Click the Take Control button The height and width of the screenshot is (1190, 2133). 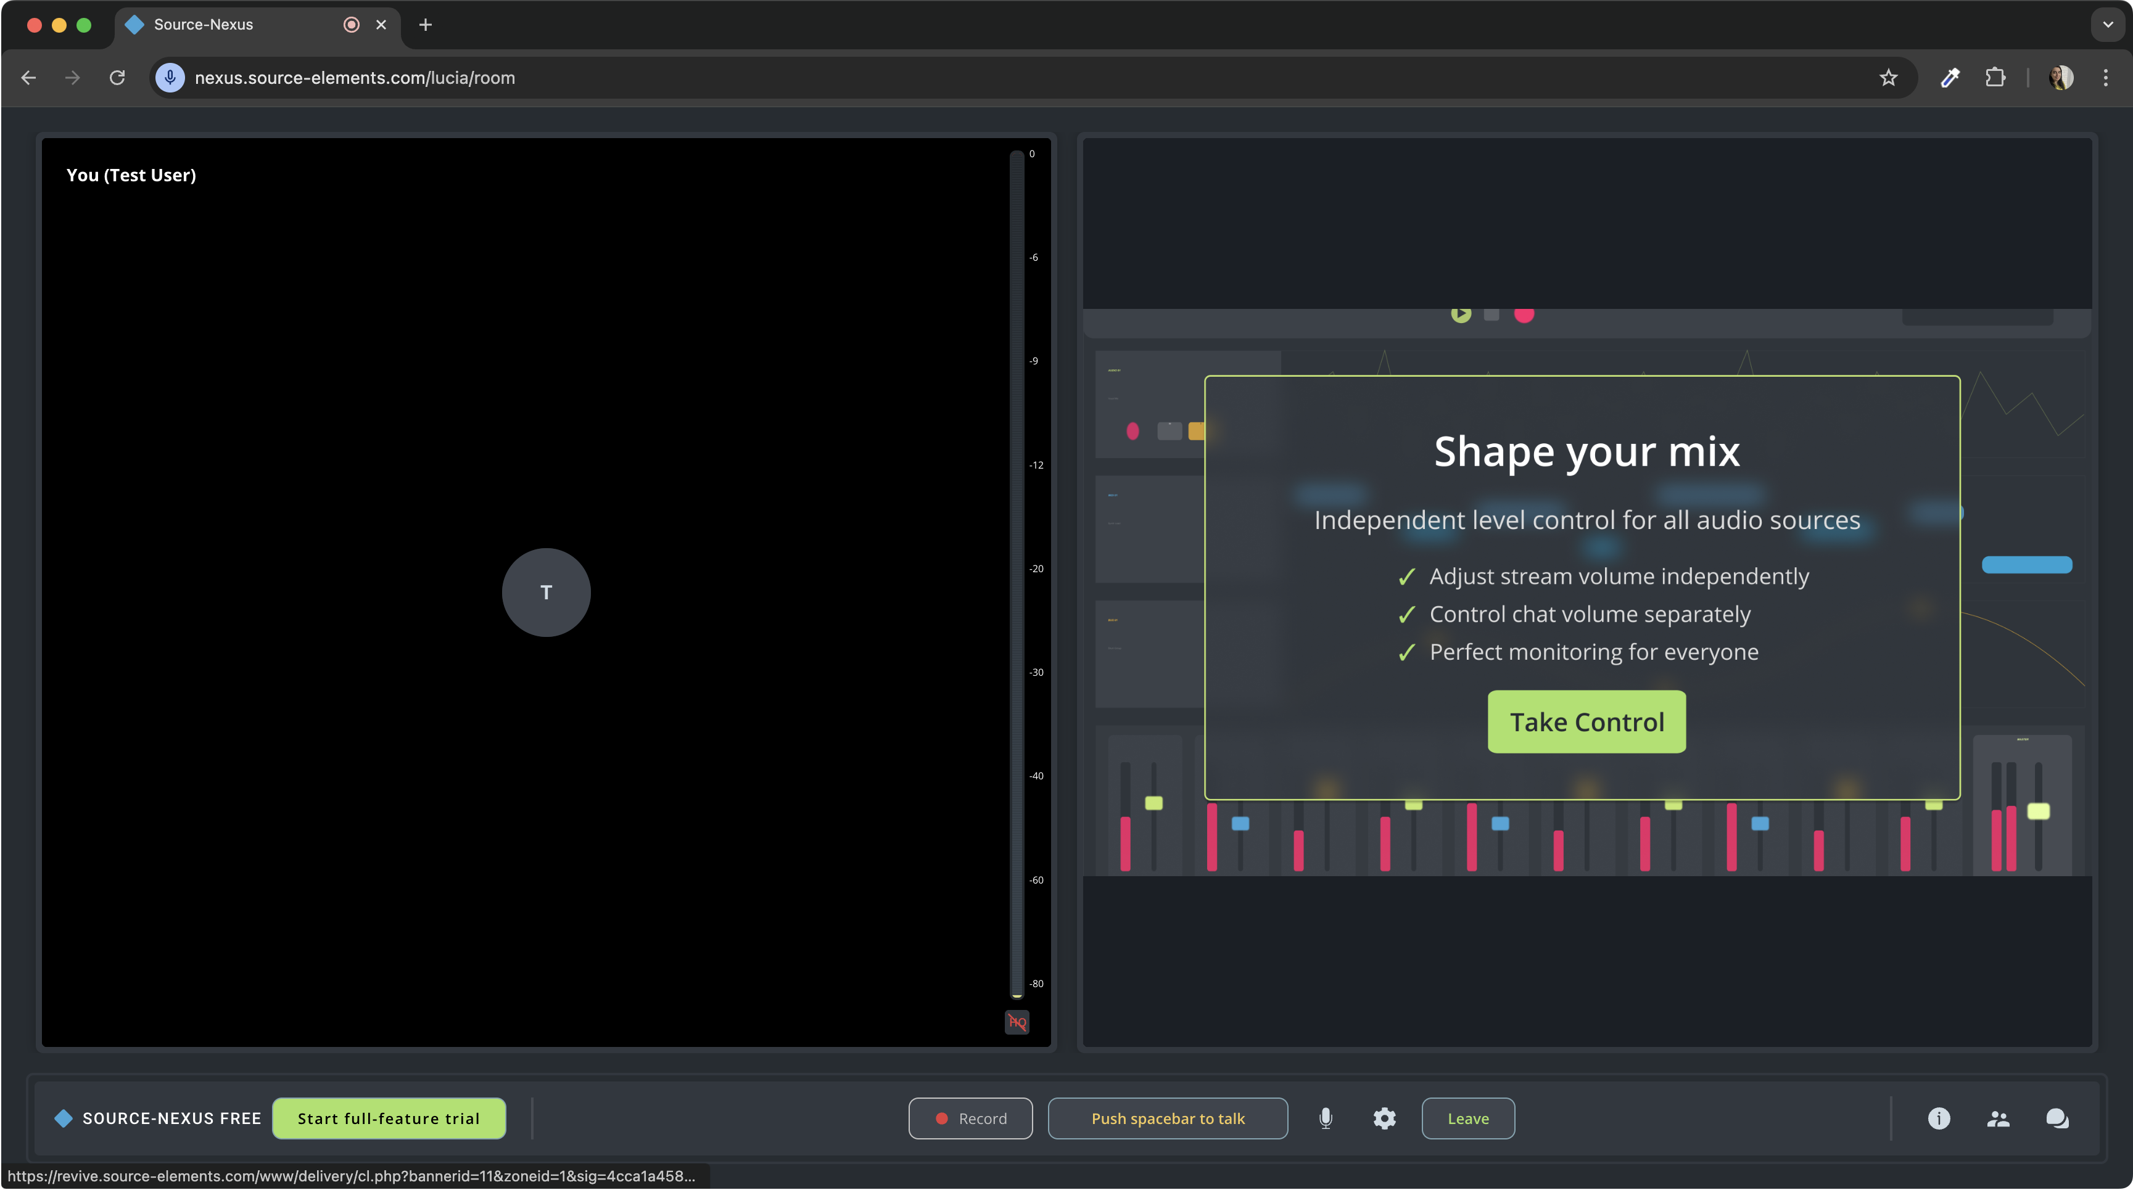[1586, 721]
